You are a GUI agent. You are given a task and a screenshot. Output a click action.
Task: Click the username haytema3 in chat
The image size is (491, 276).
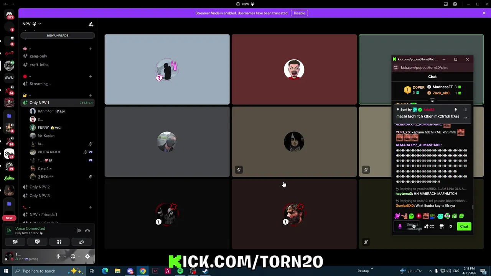coord(404,194)
